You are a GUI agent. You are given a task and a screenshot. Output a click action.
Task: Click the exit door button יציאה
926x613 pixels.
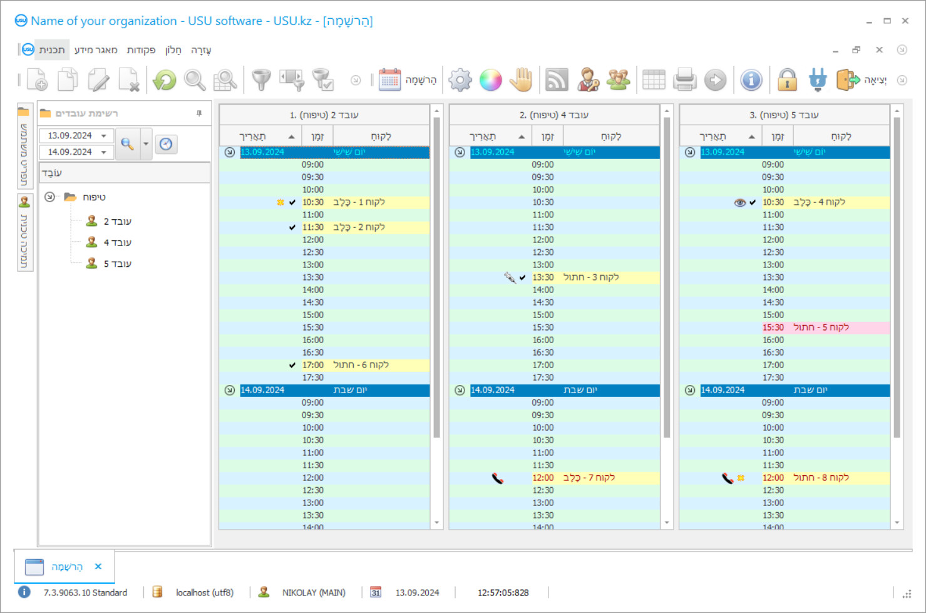pyautogui.click(x=862, y=80)
